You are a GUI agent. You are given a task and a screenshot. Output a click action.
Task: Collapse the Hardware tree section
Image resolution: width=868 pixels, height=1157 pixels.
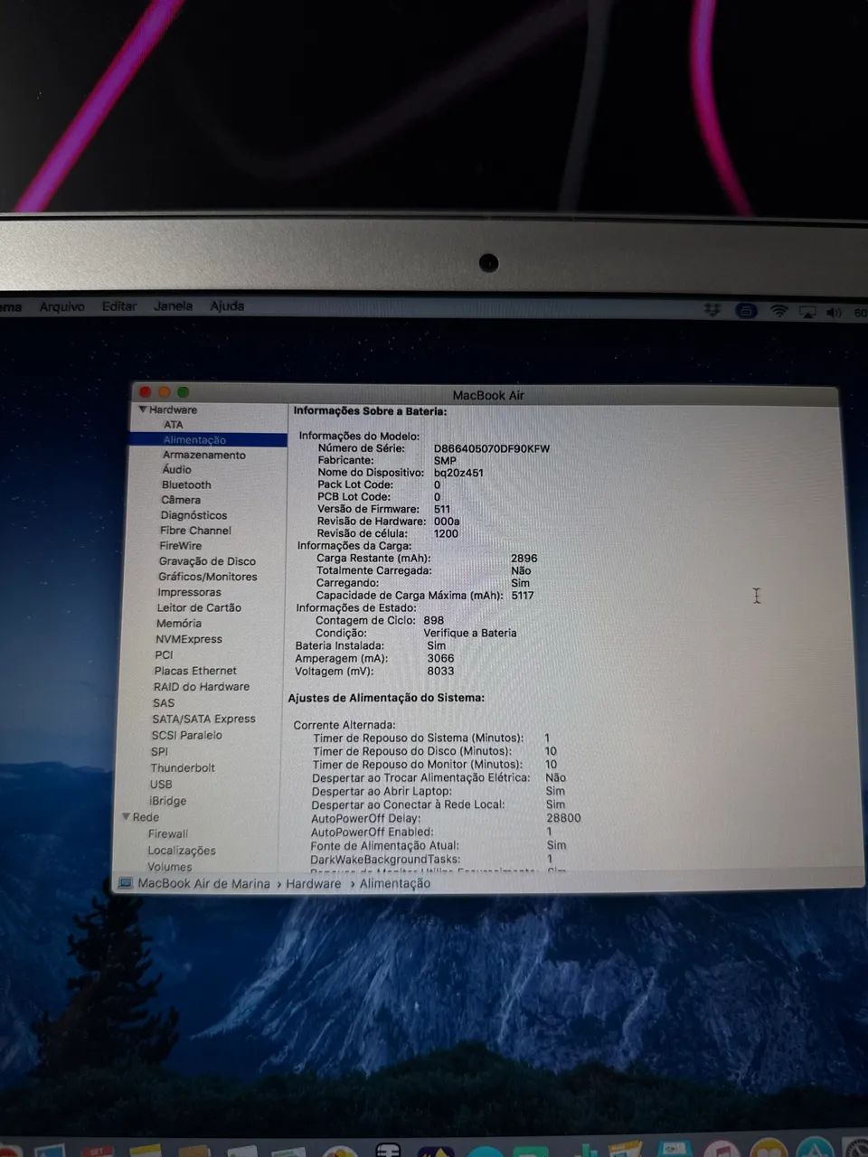click(x=143, y=409)
